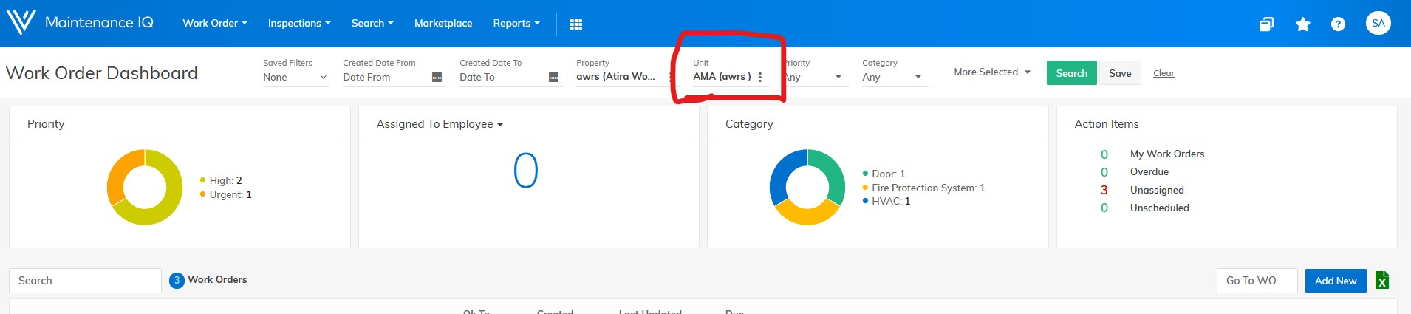Click the Maintenance IQ logo
The image size is (1411, 314).
point(81,23)
